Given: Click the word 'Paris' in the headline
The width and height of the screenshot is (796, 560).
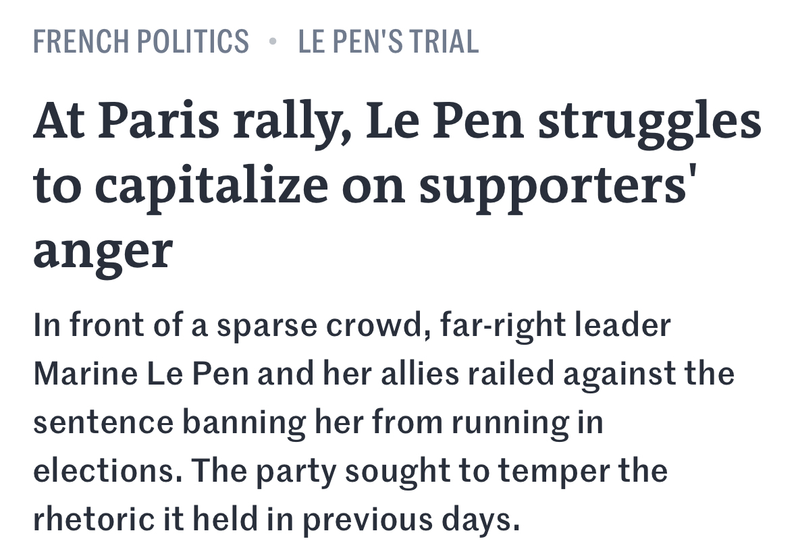Looking at the screenshot, I should [x=159, y=121].
